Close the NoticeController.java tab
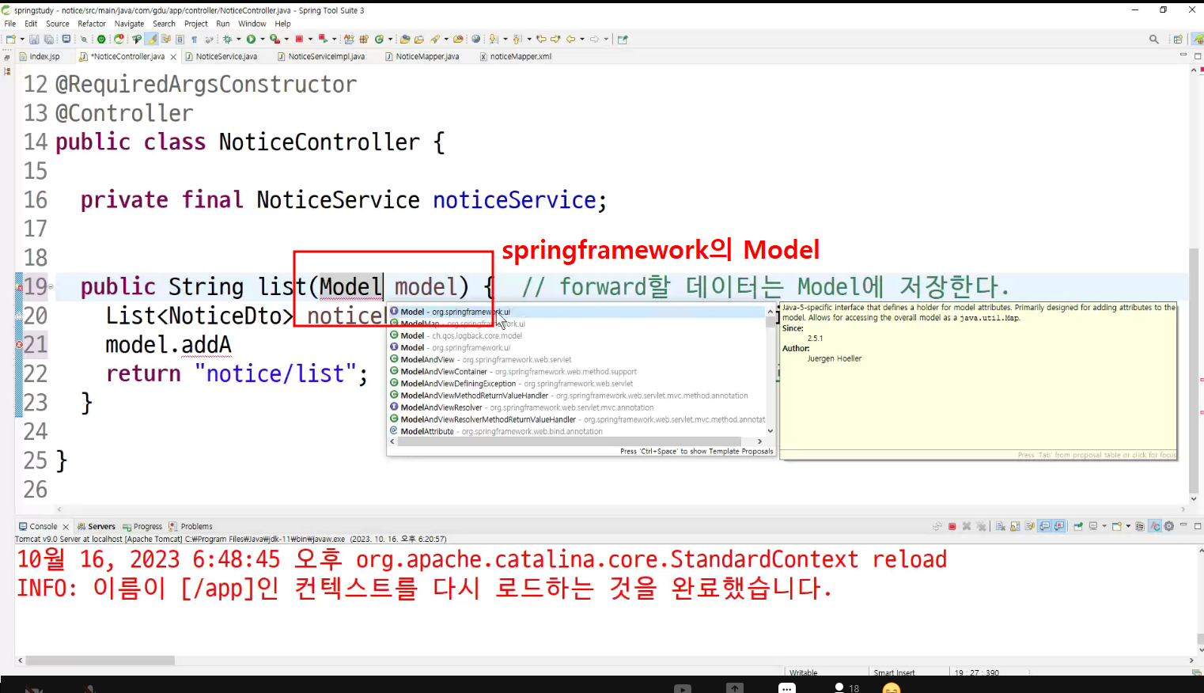The height and width of the screenshot is (693, 1204). pos(173,57)
